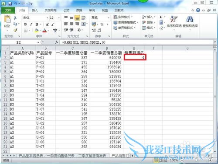Screen dimensions: 218x164
Task: Open Format as Table dropdown
Action: 126,22
